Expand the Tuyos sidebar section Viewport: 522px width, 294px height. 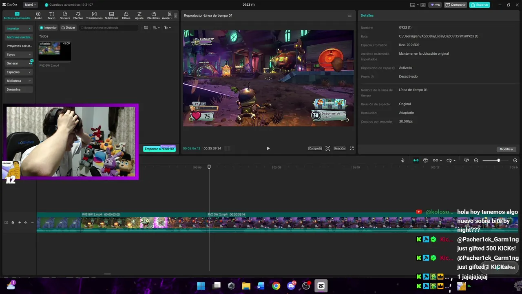[19, 55]
